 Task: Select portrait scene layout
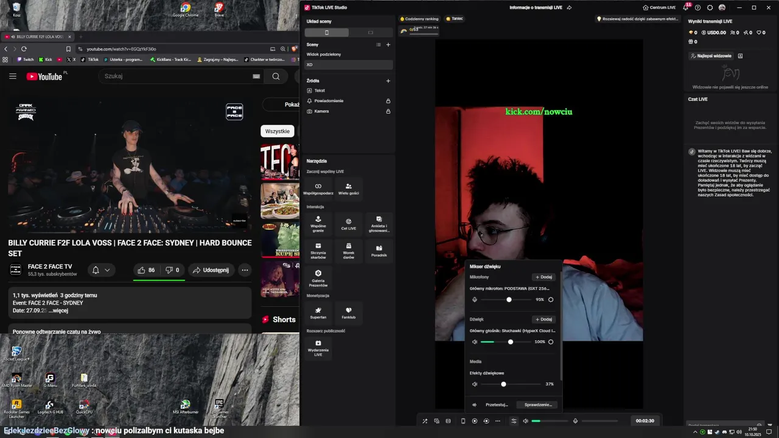coord(327,32)
